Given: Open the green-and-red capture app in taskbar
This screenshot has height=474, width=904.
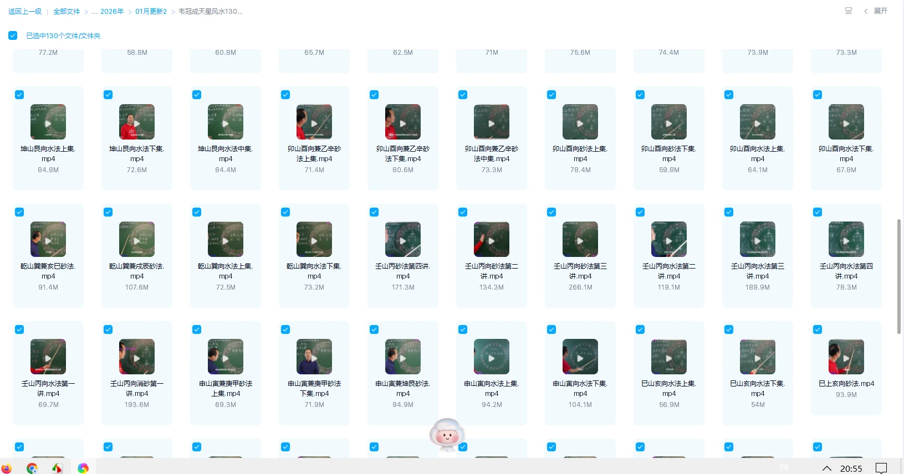Looking at the screenshot, I should (x=57, y=468).
